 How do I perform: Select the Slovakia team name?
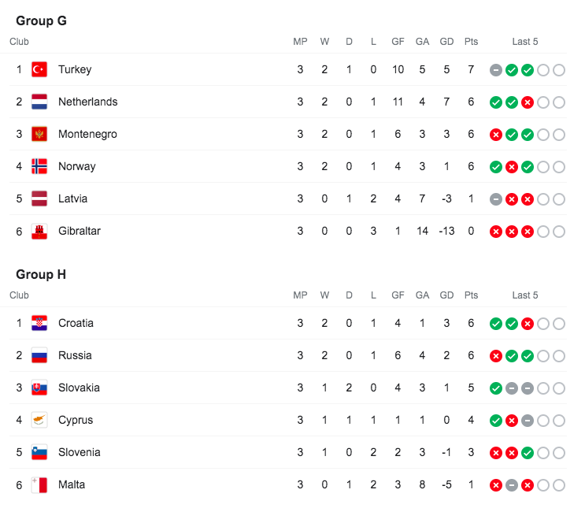pos(79,388)
